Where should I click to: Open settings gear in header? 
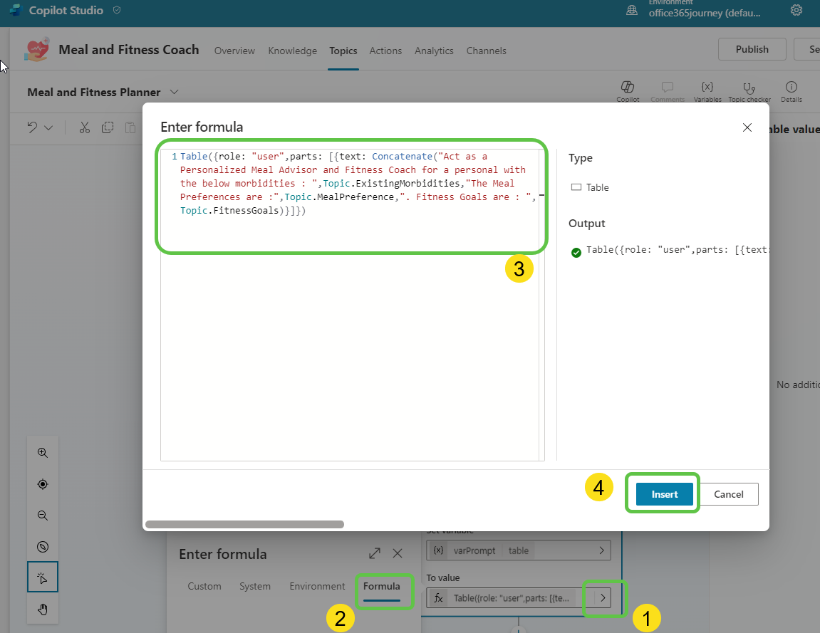[x=796, y=11]
